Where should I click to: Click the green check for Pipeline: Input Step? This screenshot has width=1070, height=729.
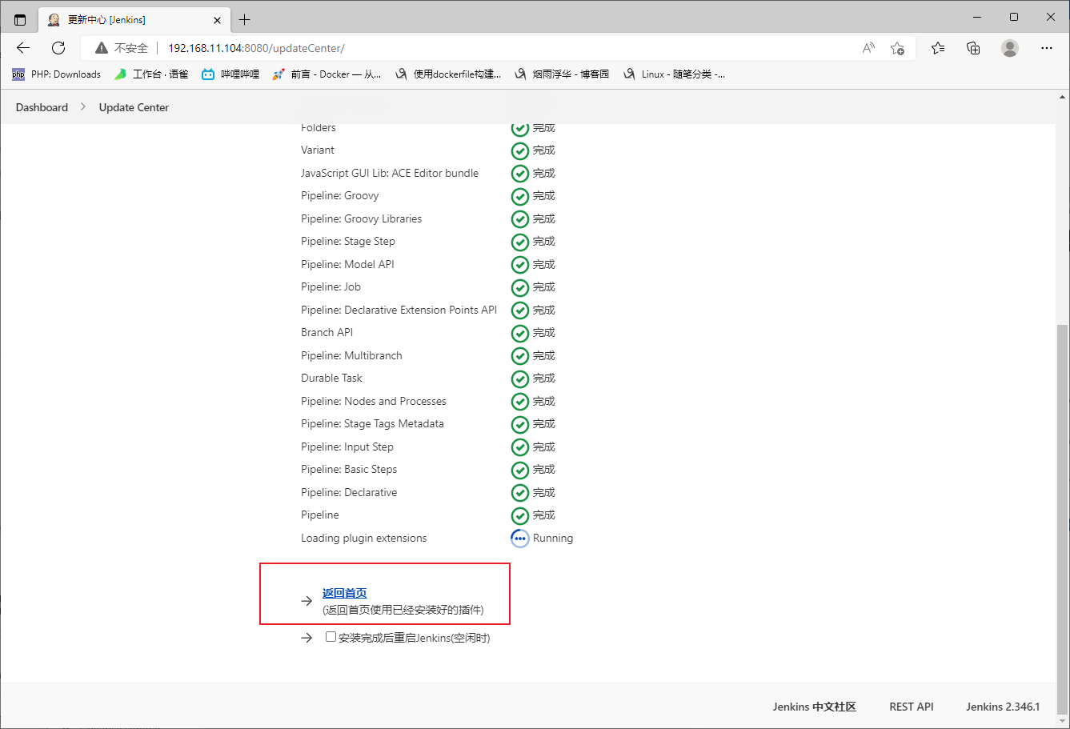(x=520, y=447)
